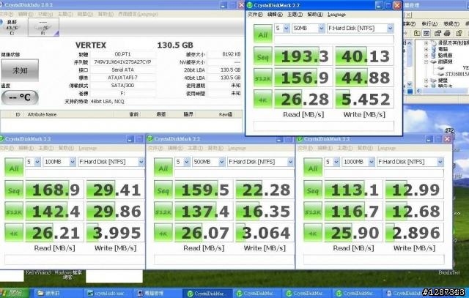This screenshot has width=469, height=298.
Task: Start 4K test in the 50MB window
Action: pos(262,99)
